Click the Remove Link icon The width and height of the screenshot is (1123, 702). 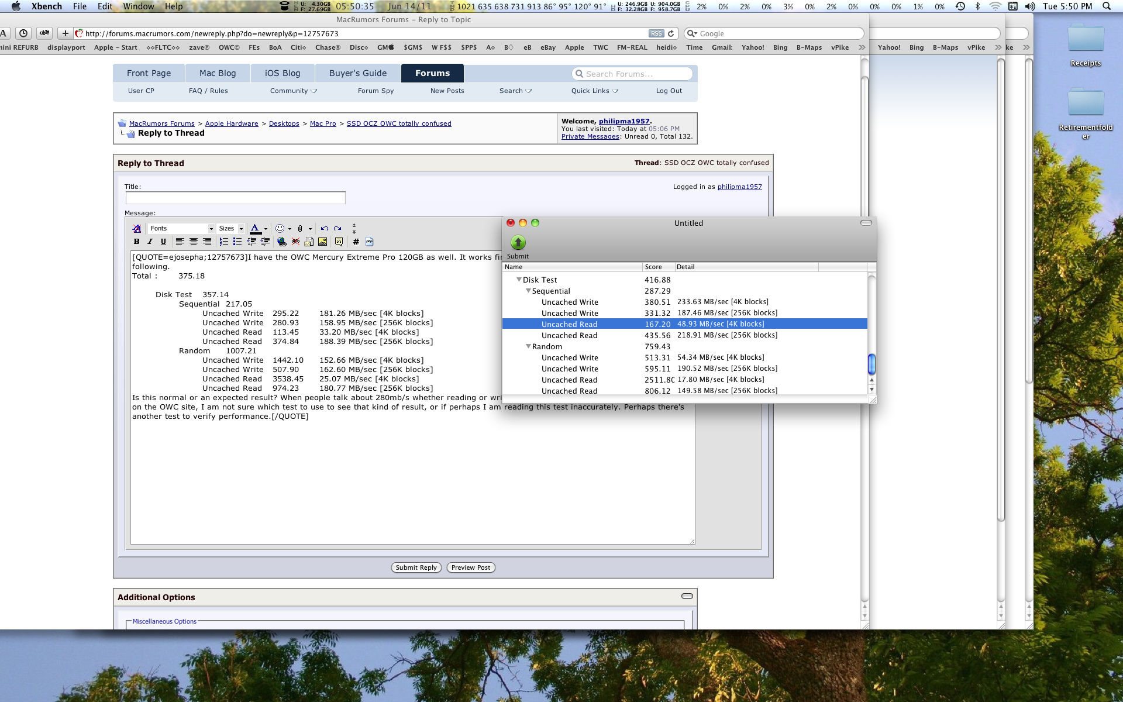point(295,242)
